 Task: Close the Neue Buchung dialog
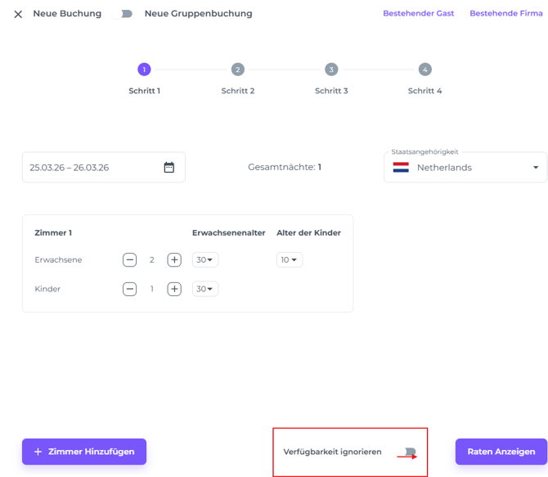[18, 14]
